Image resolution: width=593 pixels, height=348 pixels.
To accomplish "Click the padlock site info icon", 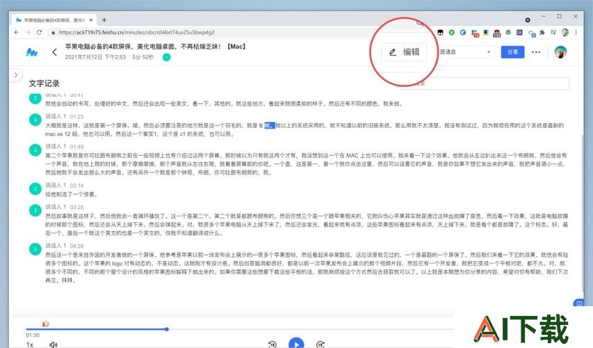I will [x=53, y=33].
